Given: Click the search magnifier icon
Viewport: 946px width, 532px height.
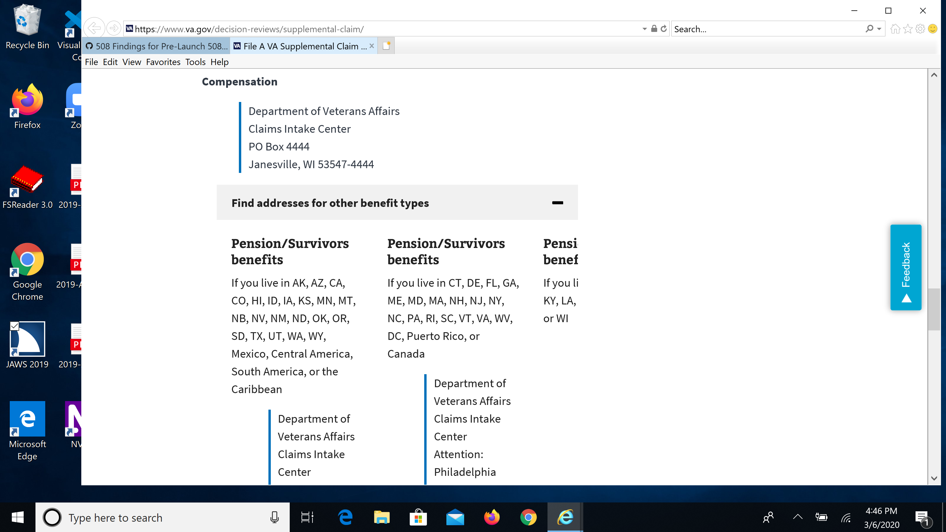Looking at the screenshot, I should click(869, 29).
